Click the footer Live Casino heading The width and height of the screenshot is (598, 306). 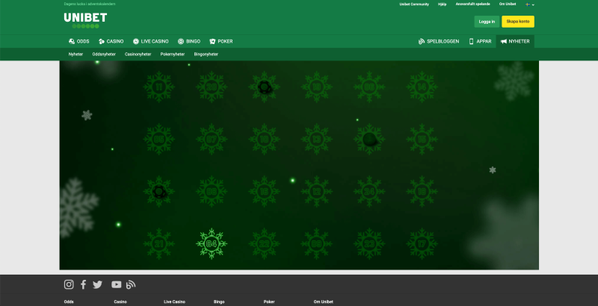pos(174,302)
